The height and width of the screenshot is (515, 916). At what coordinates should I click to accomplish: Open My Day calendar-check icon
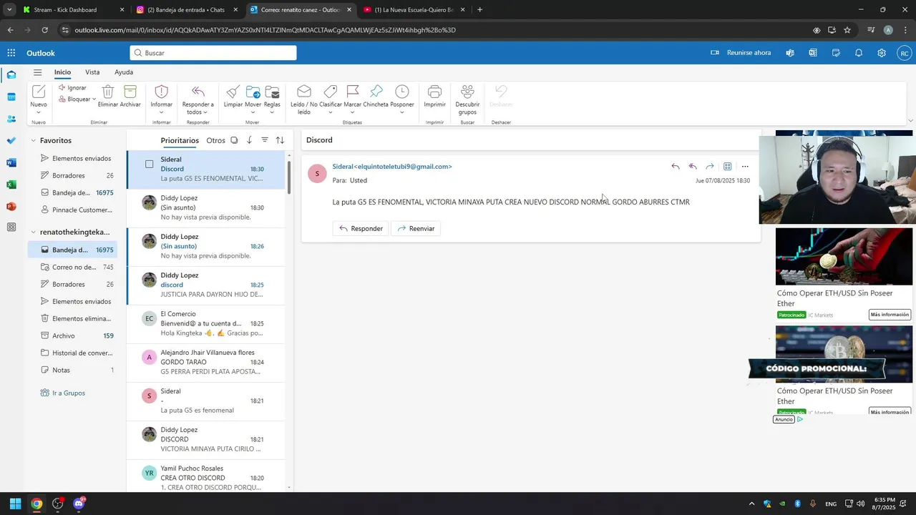coord(836,53)
